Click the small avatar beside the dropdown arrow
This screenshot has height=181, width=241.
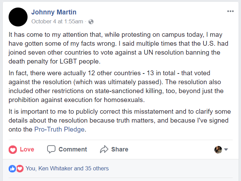(x=218, y=149)
